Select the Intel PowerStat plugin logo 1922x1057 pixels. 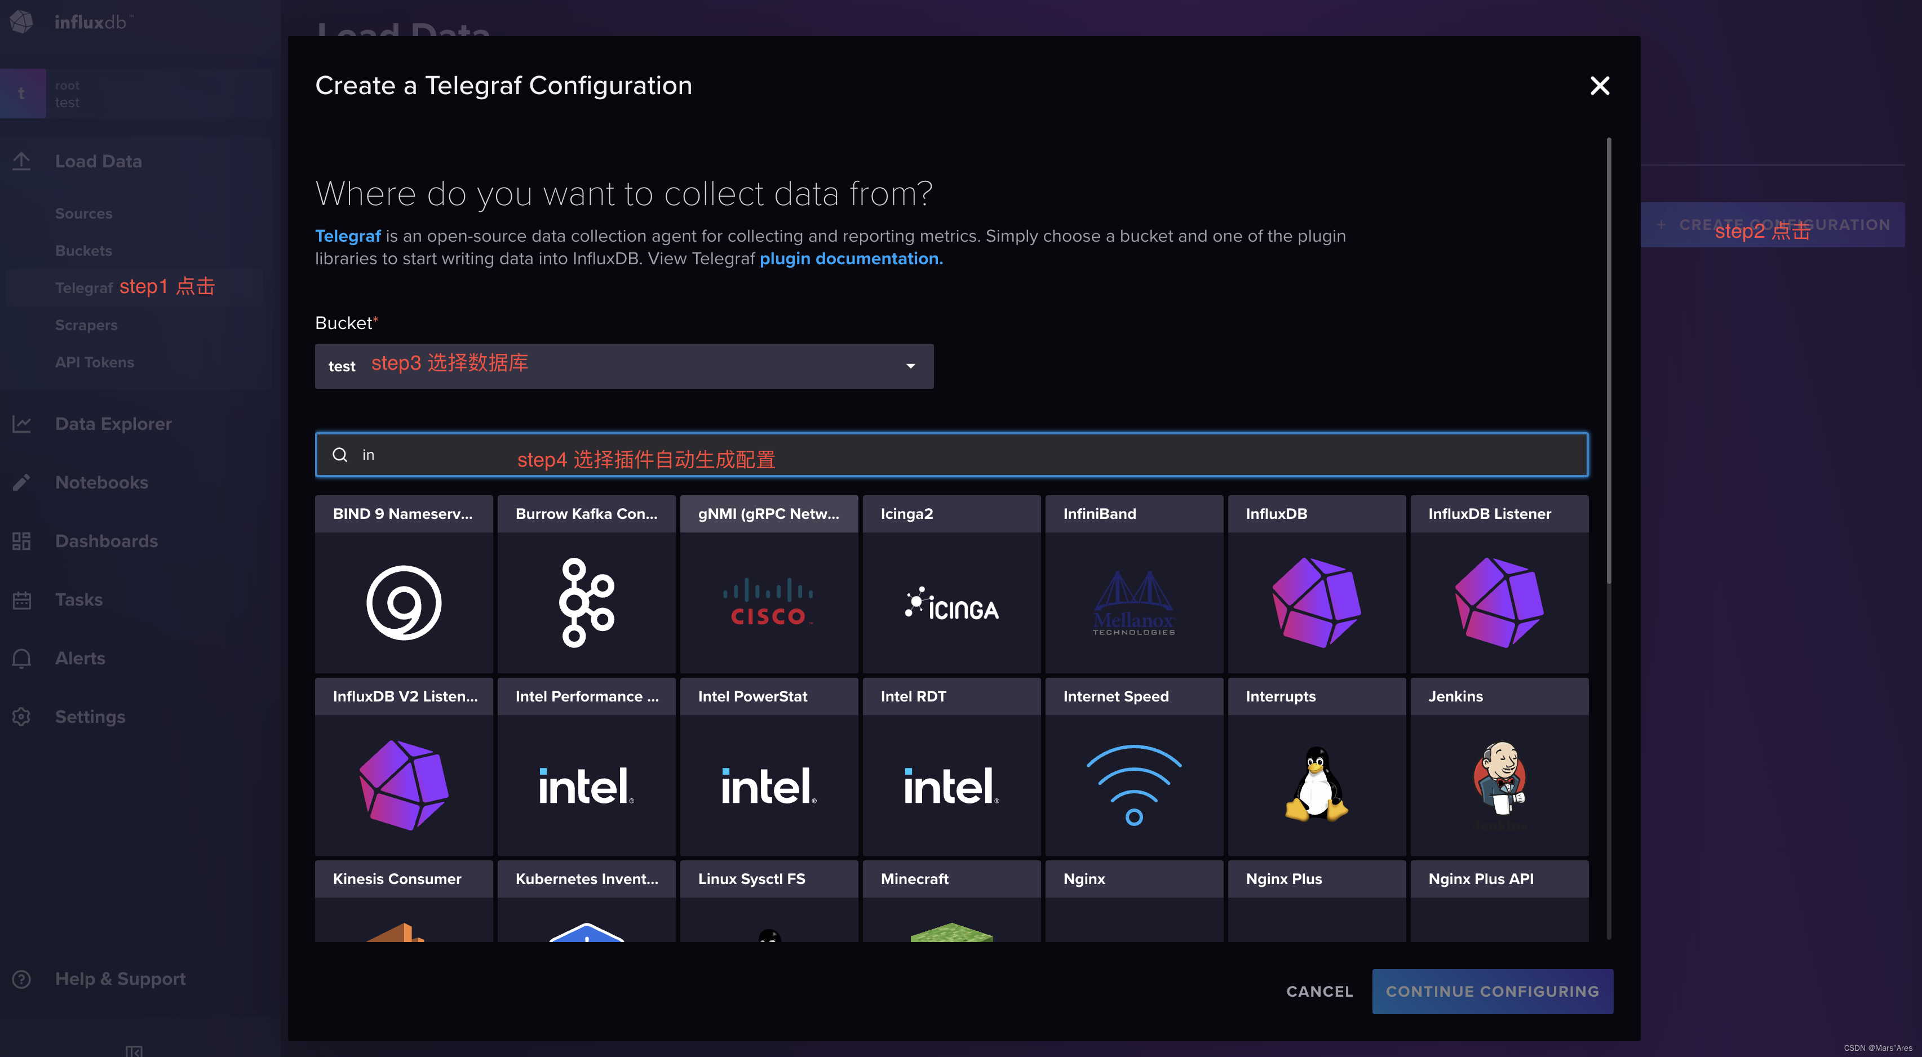[x=768, y=786]
